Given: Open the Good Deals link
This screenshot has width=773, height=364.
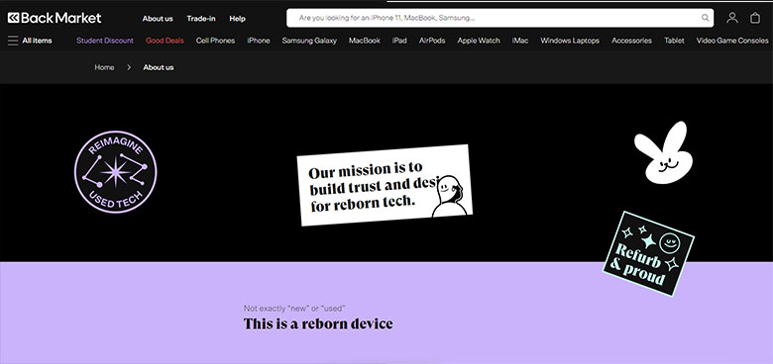Looking at the screenshot, I should tap(165, 41).
